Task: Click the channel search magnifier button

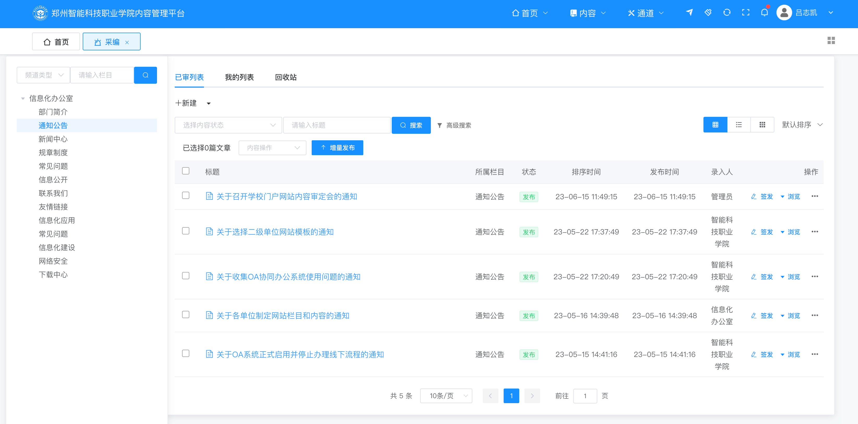Action: (145, 75)
